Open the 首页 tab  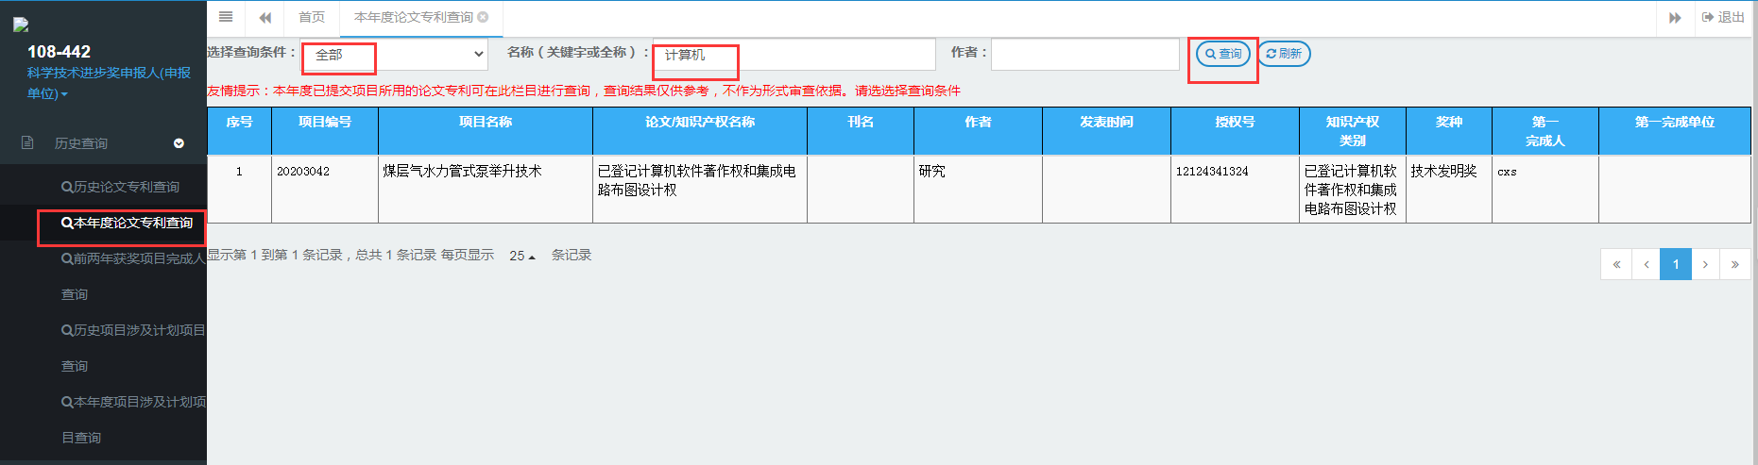tap(312, 17)
